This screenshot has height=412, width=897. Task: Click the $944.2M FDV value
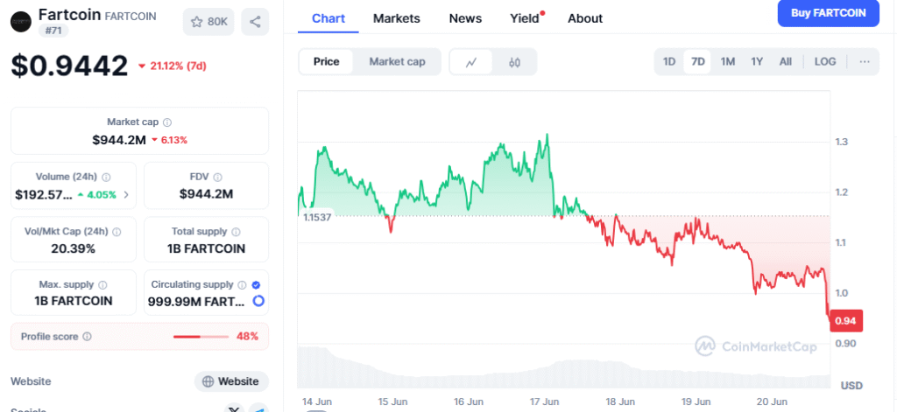click(206, 194)
